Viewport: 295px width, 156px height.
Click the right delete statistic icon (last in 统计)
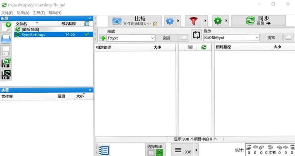(292, 147)
